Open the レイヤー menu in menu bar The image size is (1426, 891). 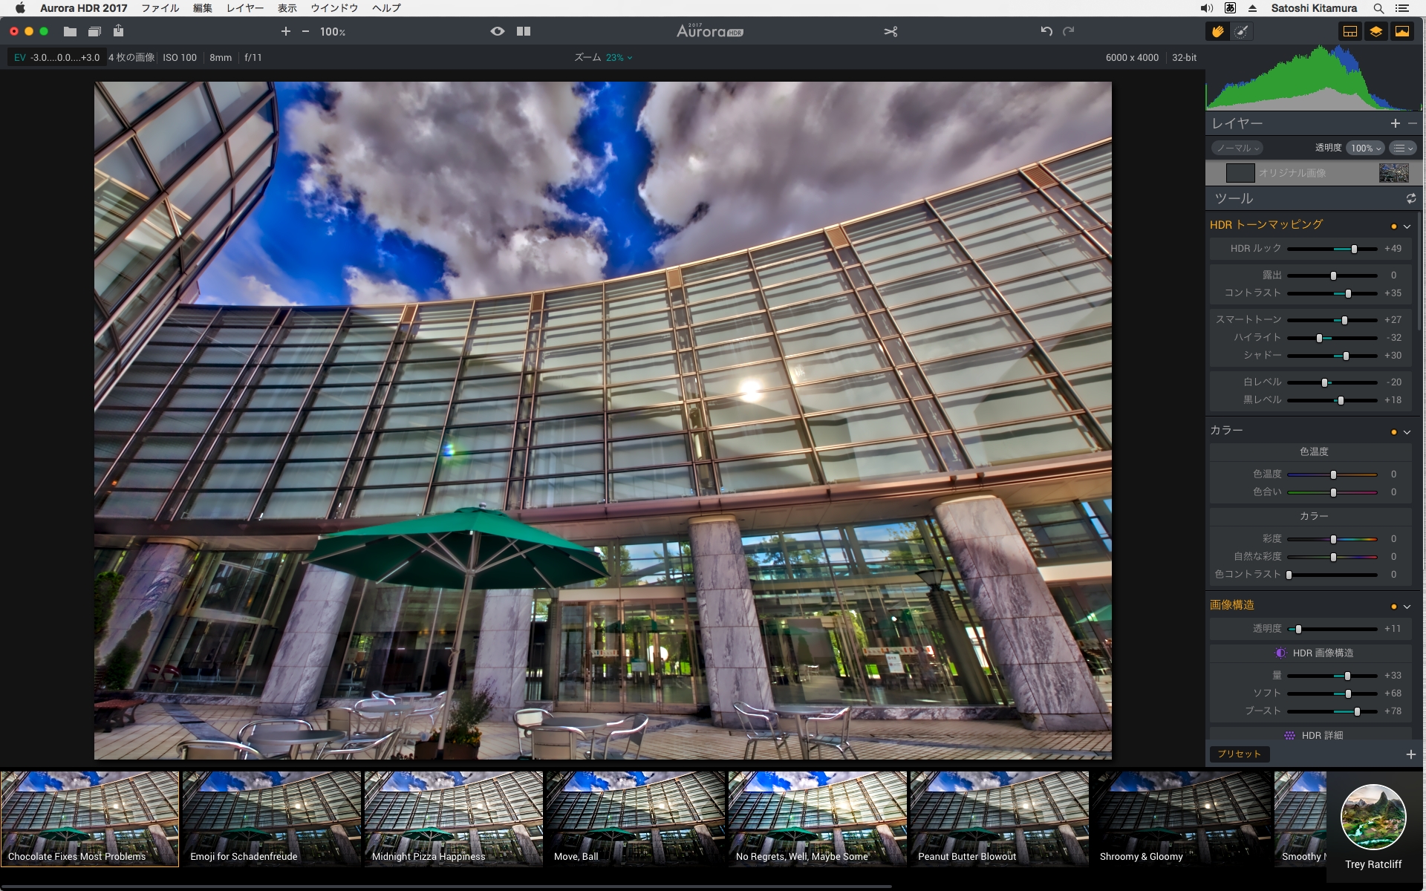click(x=244, y=8)
